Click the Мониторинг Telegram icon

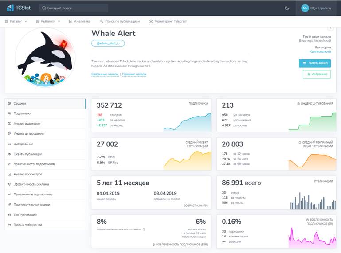[151, 21]
